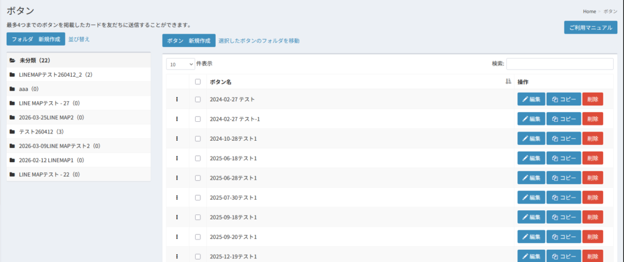Click the 並び替え link
Viewport: 624px width, 262px height.
tap(79, 39)
